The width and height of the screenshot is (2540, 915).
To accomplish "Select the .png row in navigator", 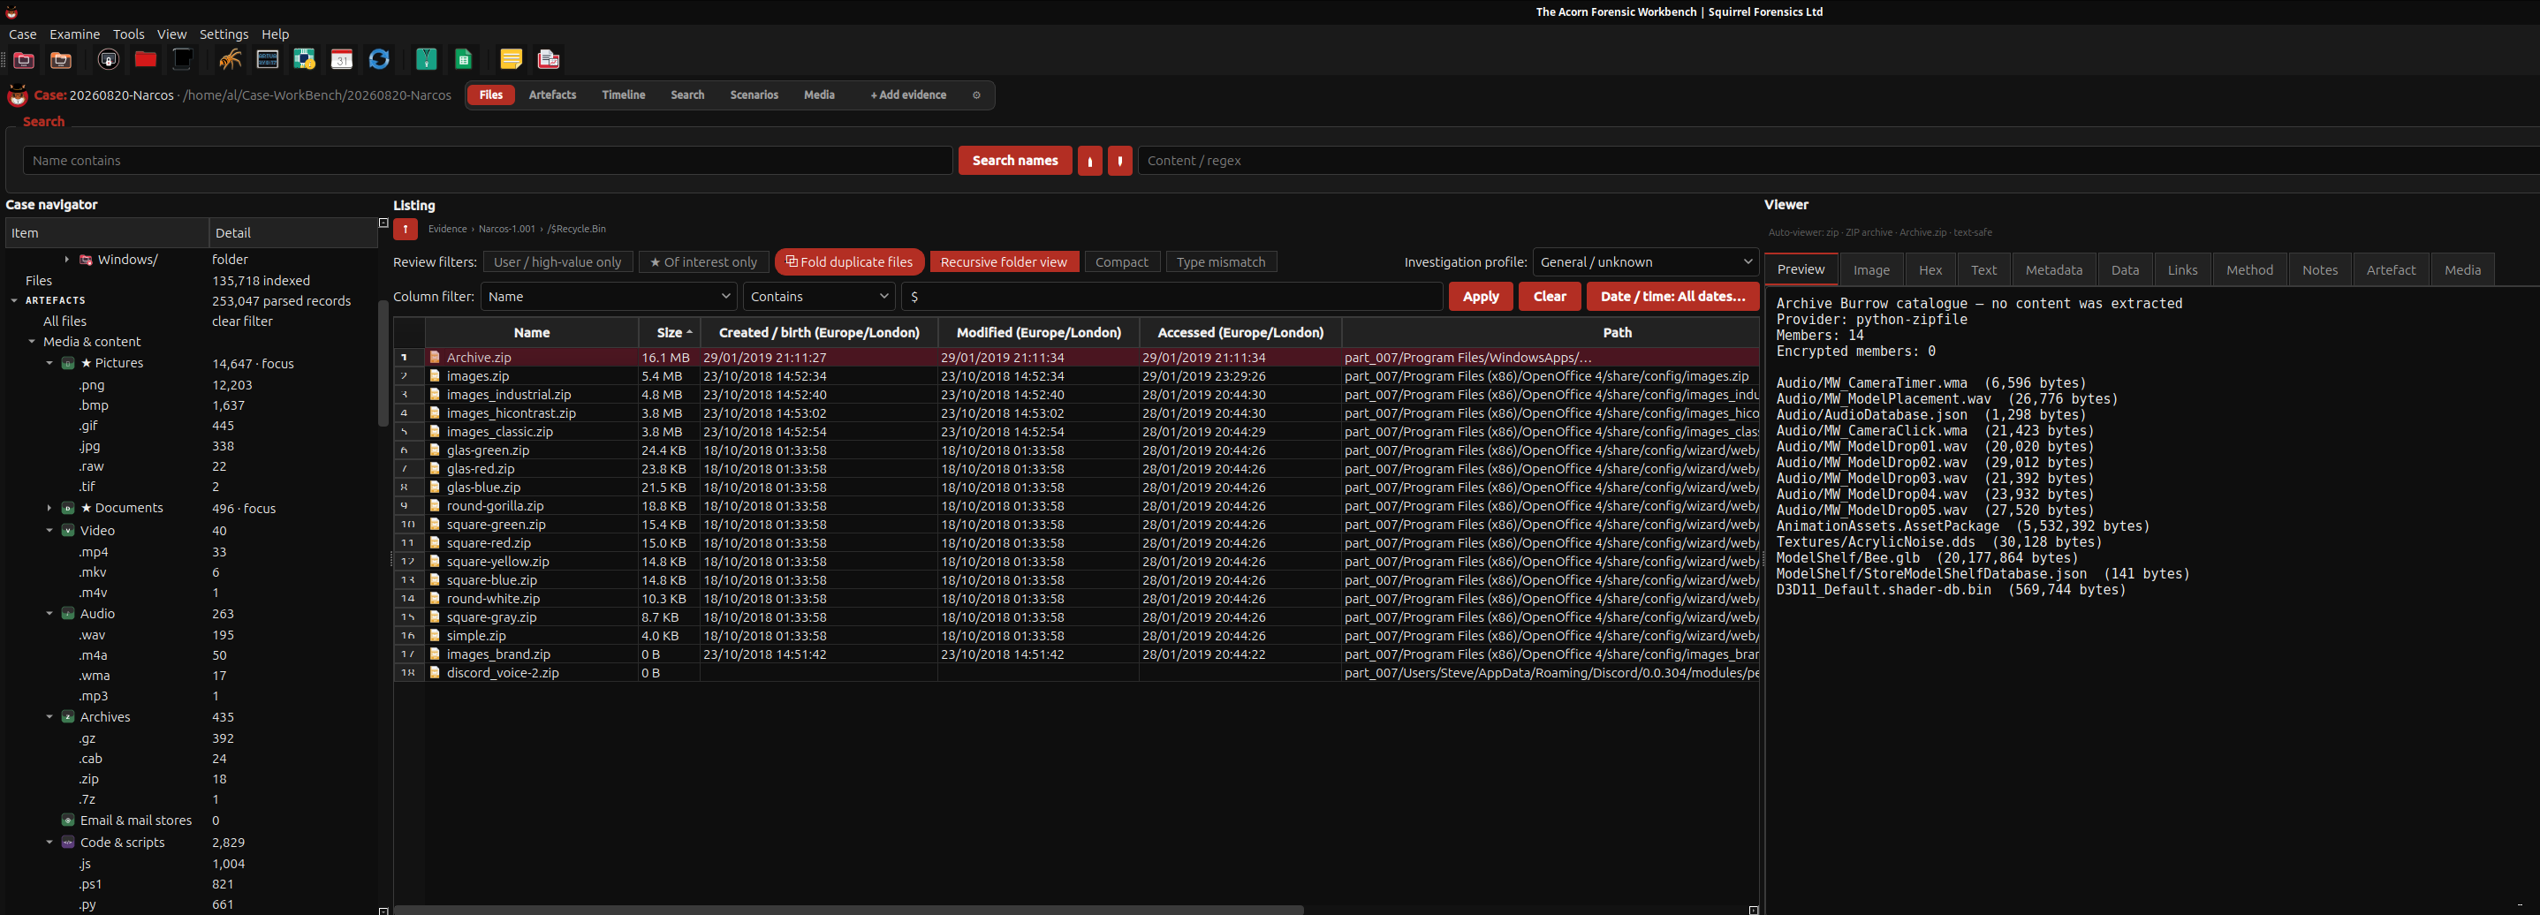I will coord(192,386).
